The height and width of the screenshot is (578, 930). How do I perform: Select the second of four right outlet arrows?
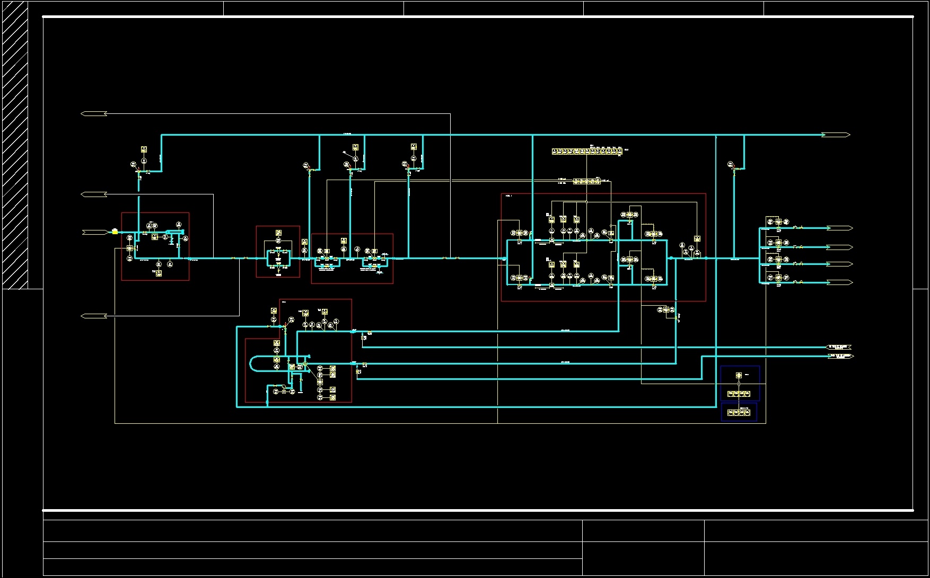840,247
